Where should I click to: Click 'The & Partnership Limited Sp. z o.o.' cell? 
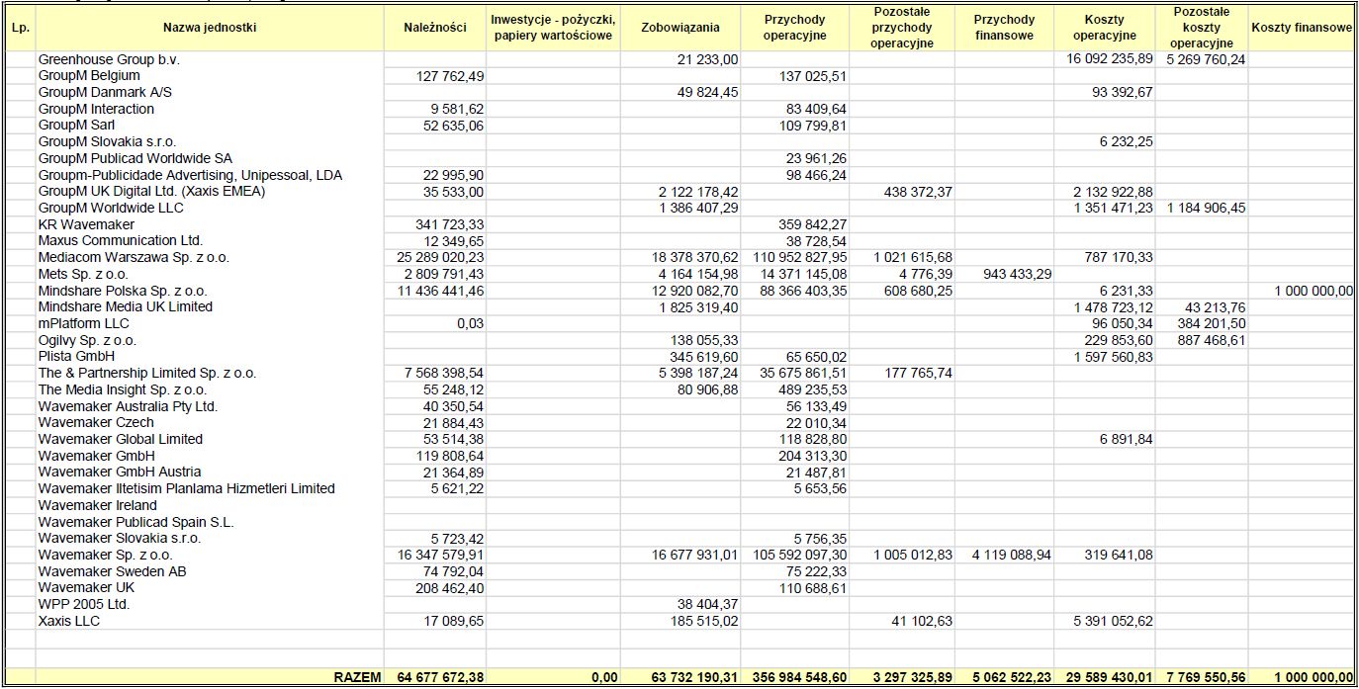pos(146,373)
